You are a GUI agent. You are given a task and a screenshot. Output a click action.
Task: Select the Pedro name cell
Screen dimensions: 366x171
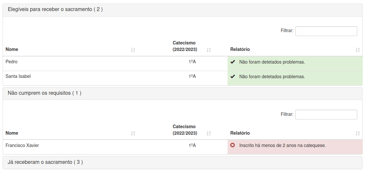click(x=12, y=62)
